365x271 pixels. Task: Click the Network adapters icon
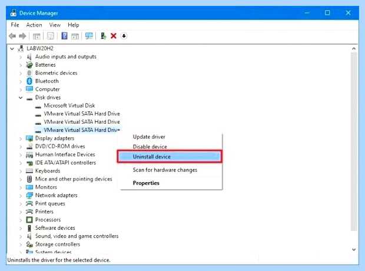pyautogui.click(x=29, y=195)
